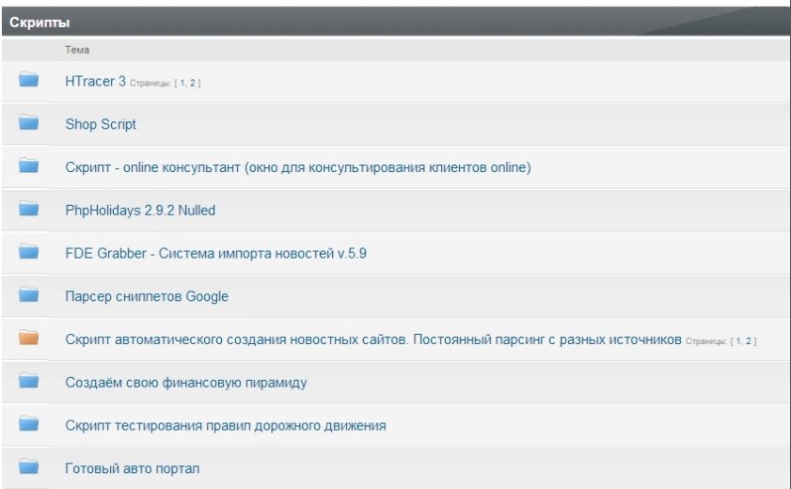Image resolution: width=791 pixels, height=489 pixels.
Task: Click the orange folder icon in the list
Action: 28,339
